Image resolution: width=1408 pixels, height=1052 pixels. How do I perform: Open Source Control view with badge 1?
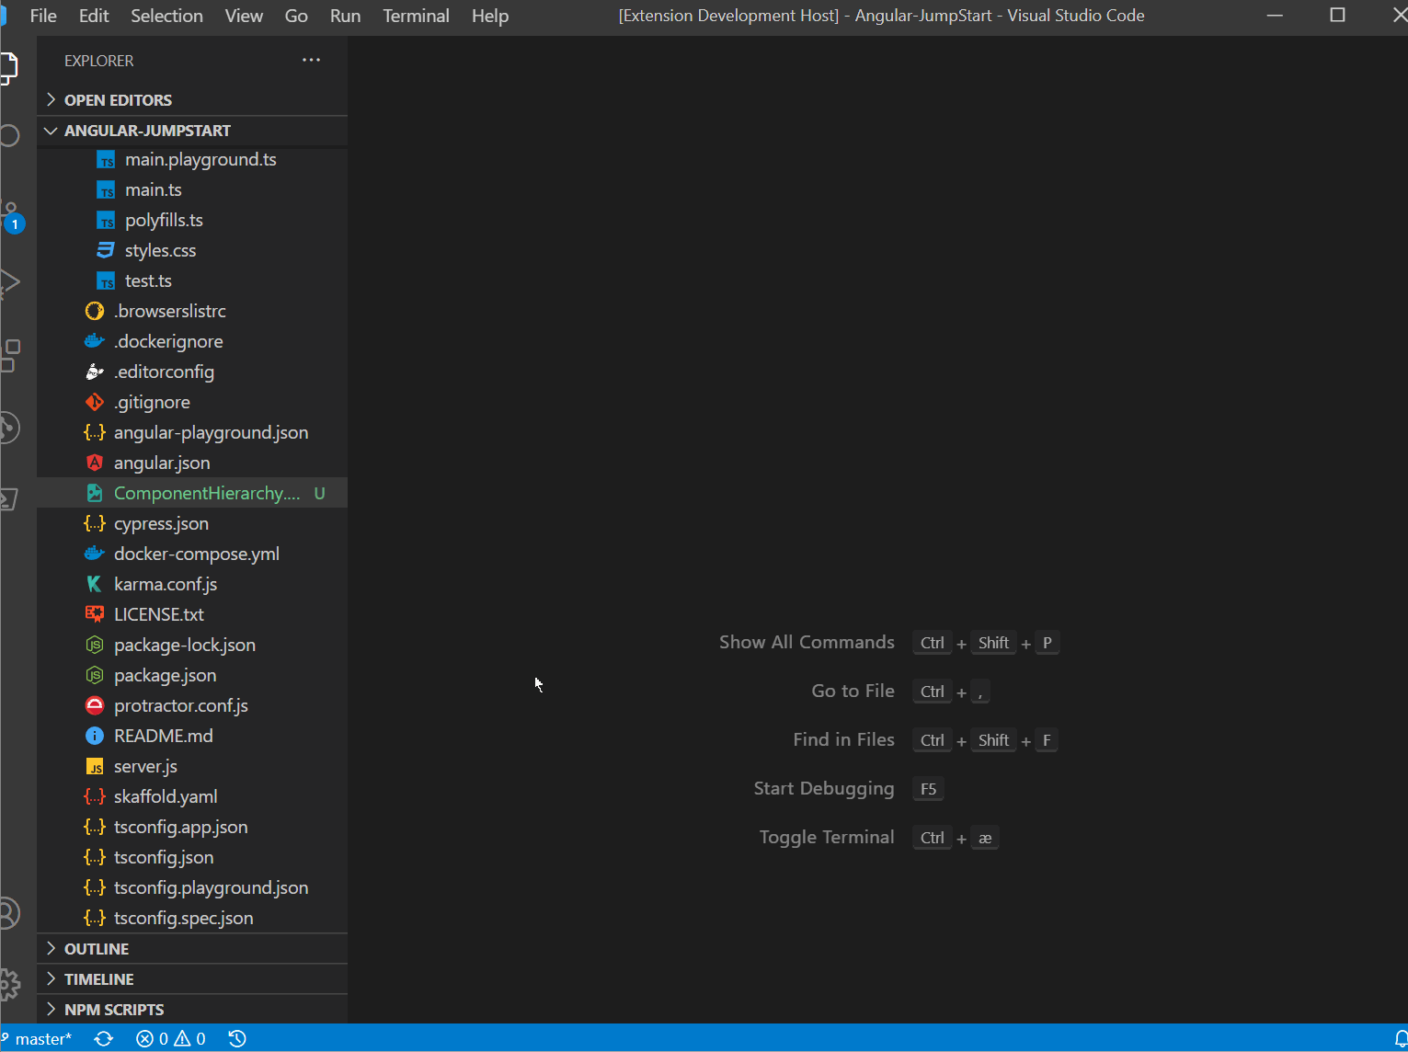(x=11, y=217)
